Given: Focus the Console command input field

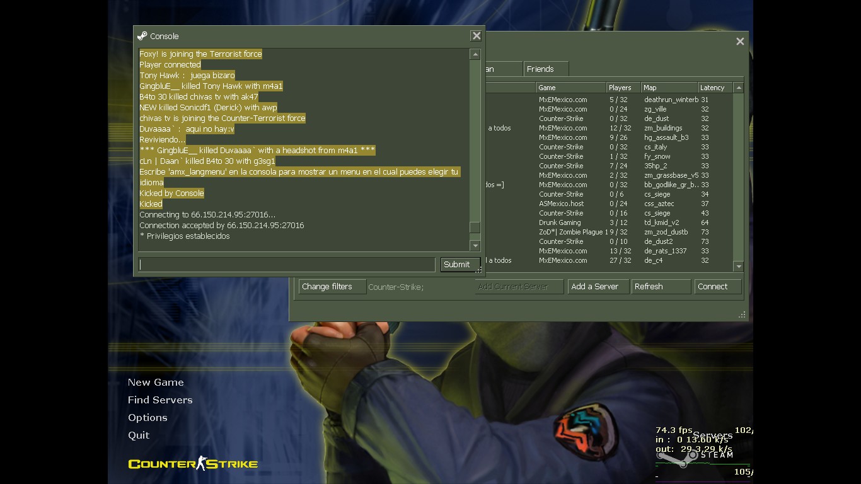Looking at the screenshot, I should 287,265.
